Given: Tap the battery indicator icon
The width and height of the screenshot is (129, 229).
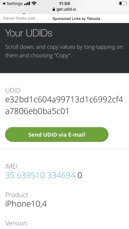Looking at the screenshot, I should (x=123, y=3).
